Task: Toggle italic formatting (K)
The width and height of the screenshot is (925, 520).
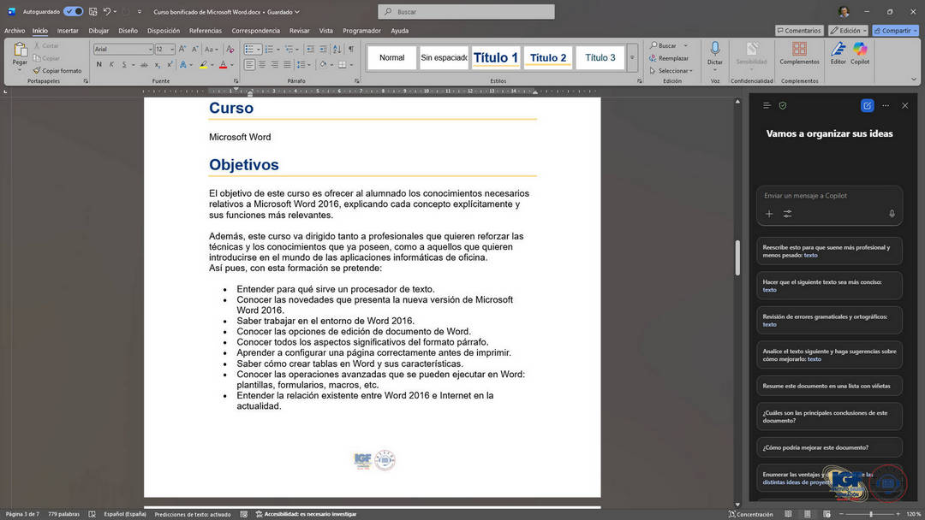Action: point(112,64)
